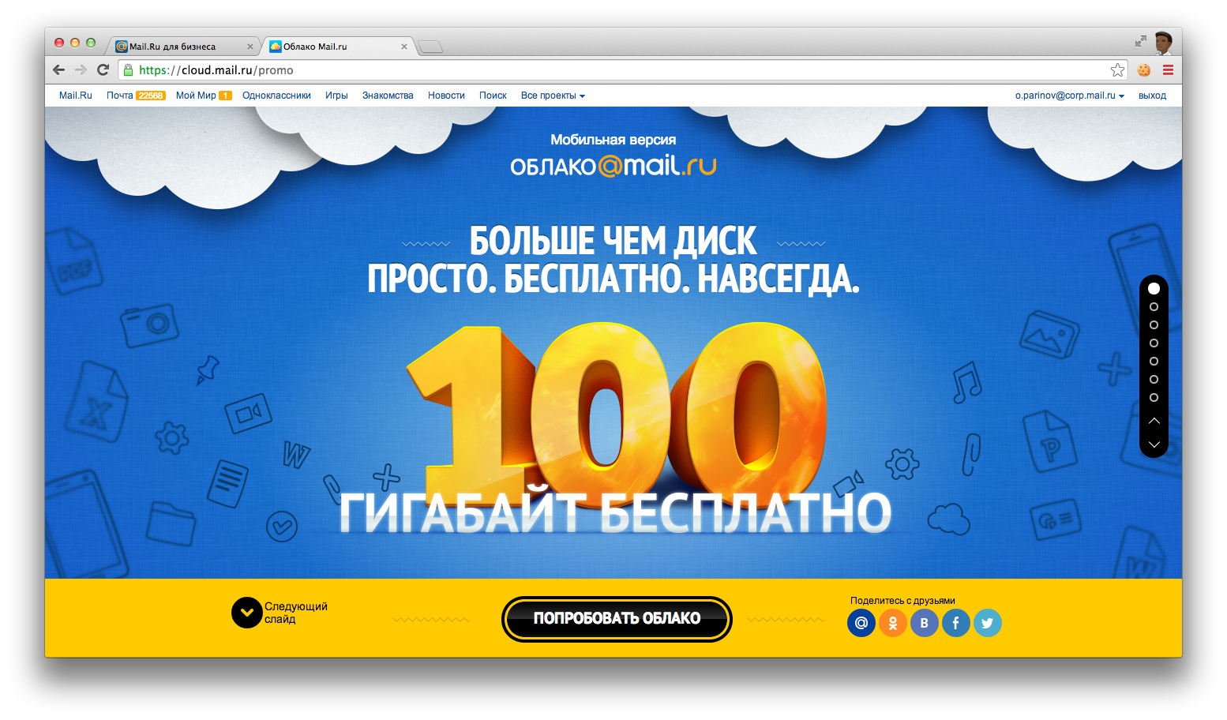Click the 'ПОПРОБОВАТЬ ОБЛАКО' button
Image resolution: width=1227 pixels, height=720 pixels.
pyautogui.click(x=617, y=619)
